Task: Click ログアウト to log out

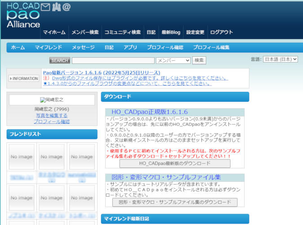Action: point(222,32)
